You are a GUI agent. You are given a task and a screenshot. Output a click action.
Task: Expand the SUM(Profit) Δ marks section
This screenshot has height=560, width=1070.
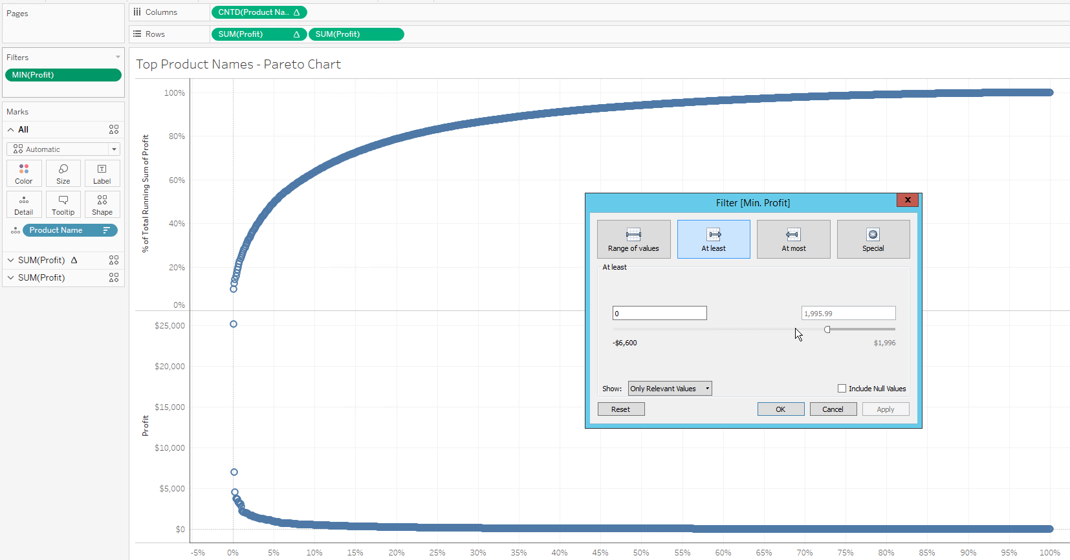coord(11,260)
